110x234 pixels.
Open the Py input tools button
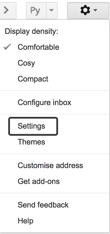tap(36, 10)
